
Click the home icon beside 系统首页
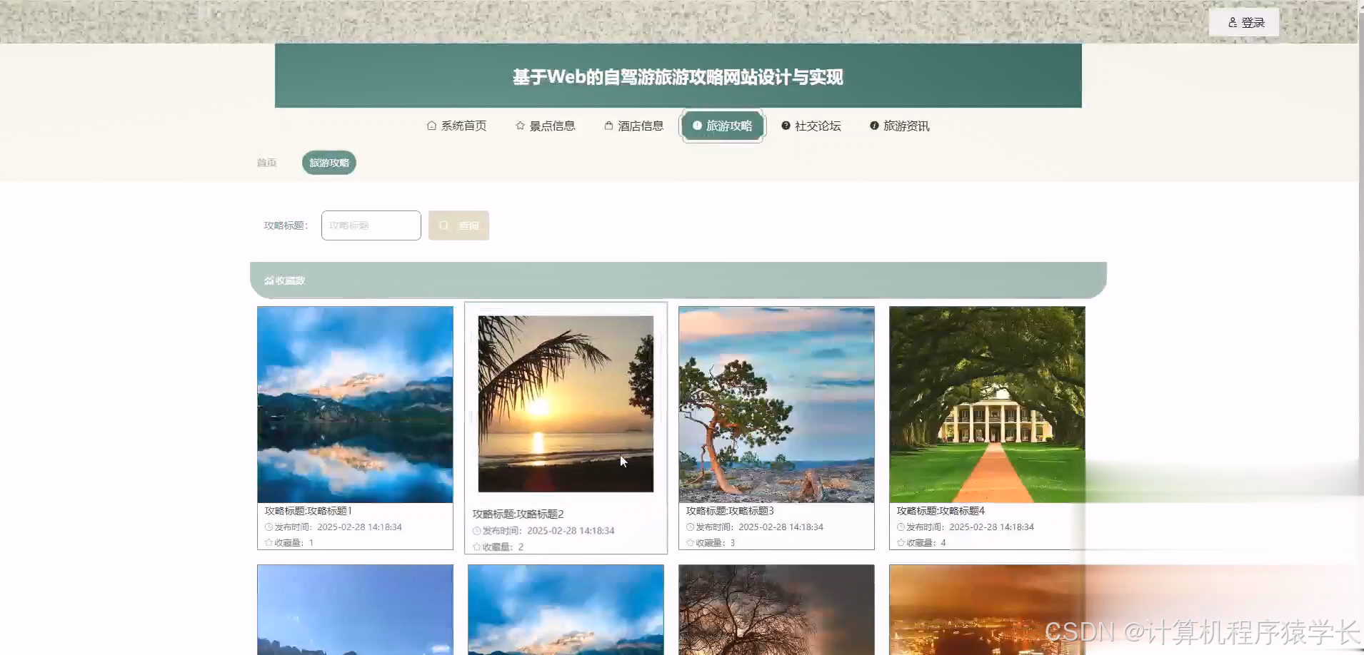431,125
